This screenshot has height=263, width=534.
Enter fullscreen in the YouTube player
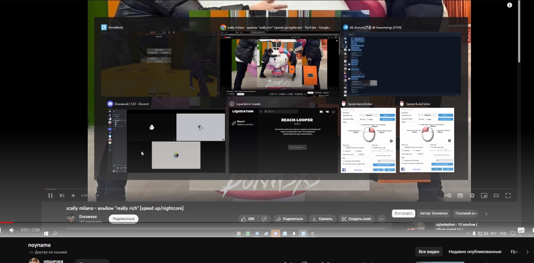click(508, 196)
